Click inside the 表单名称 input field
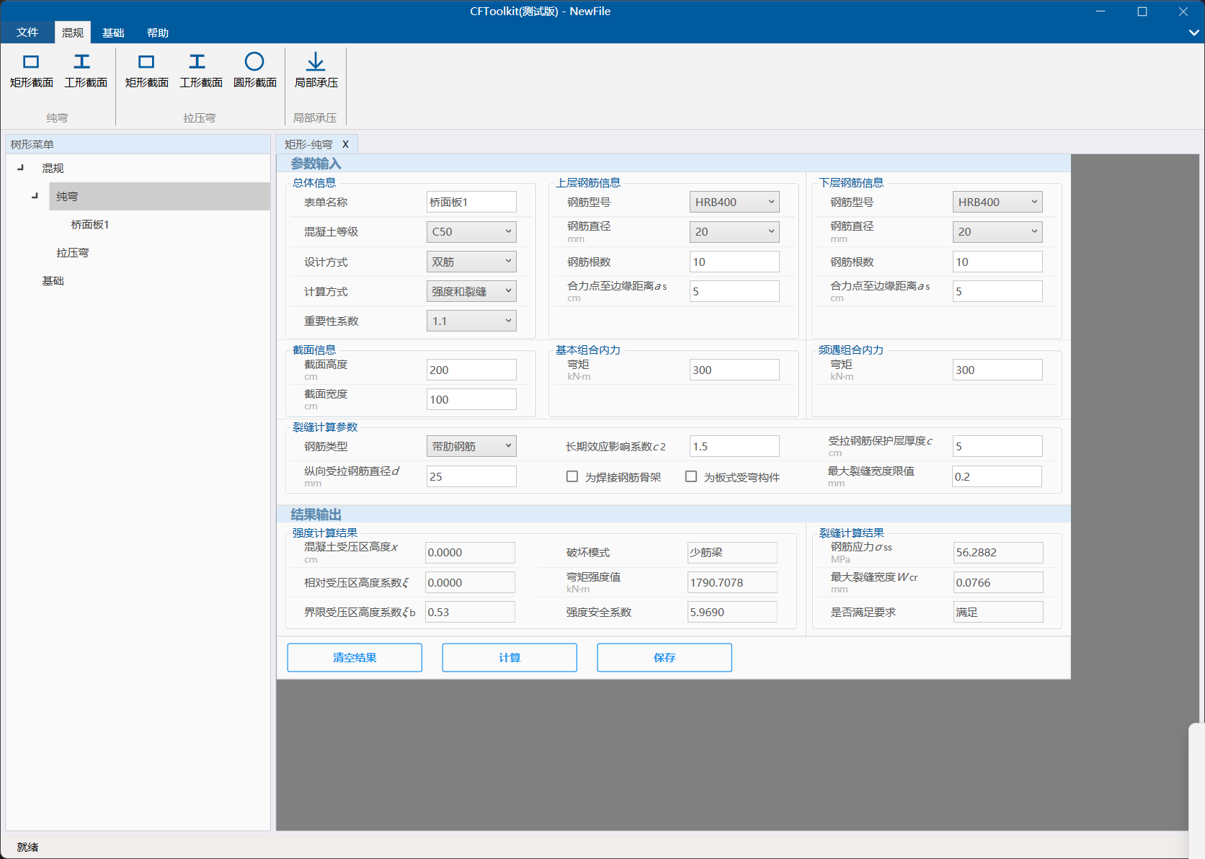This screenshot has height=859, width=1205. [471, 202]
